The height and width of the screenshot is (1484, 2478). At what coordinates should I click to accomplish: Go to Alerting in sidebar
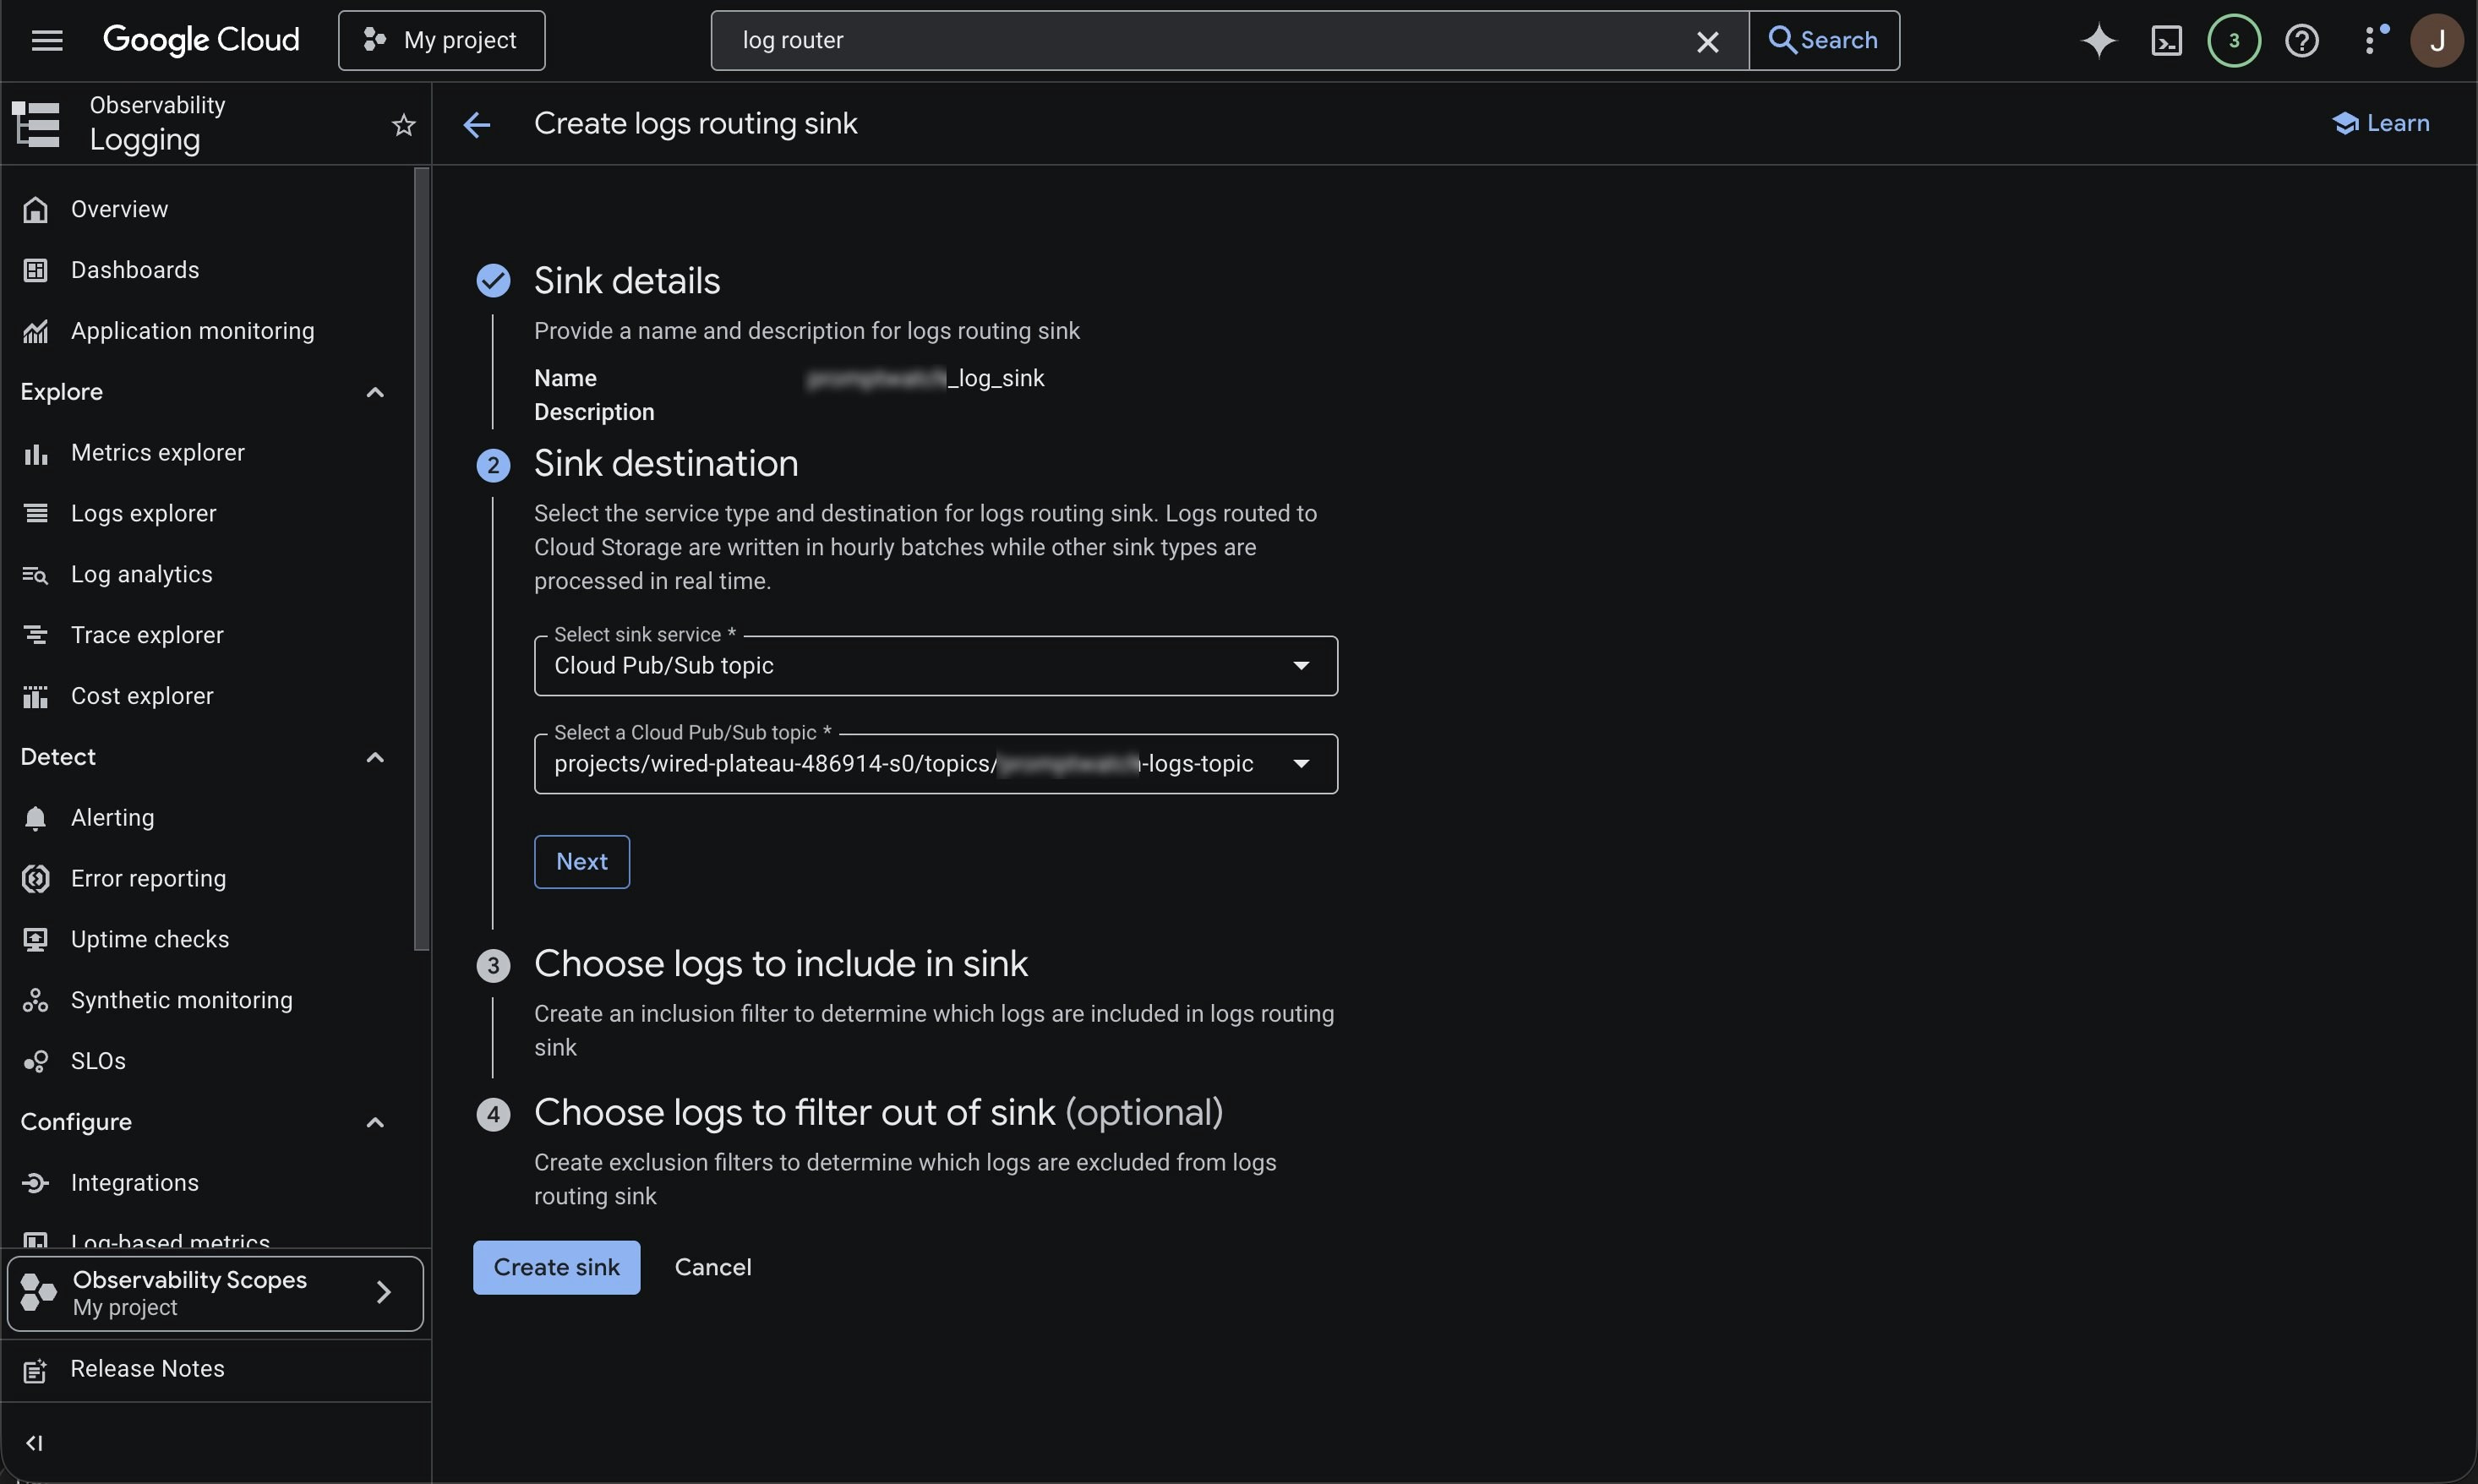[112, 817]
